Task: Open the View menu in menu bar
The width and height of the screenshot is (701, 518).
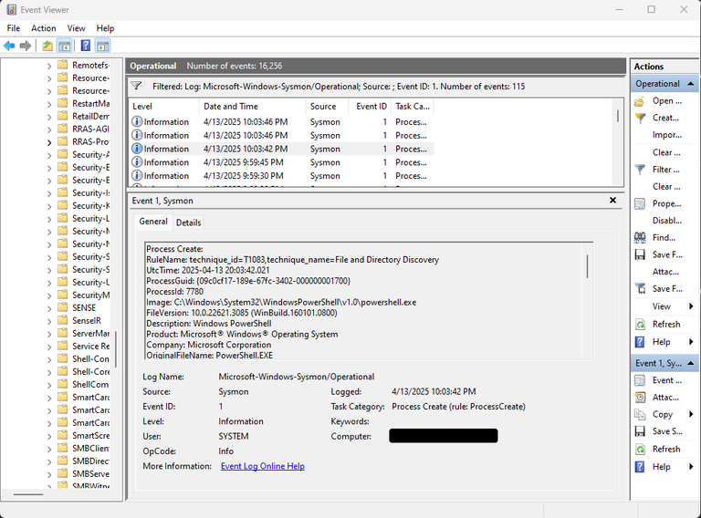Action: (76, 28)
